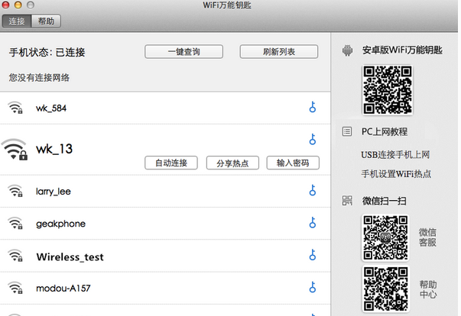
Task: Open the USB连接手机上网 tutorial link
Action: click(x=395, y=155)
